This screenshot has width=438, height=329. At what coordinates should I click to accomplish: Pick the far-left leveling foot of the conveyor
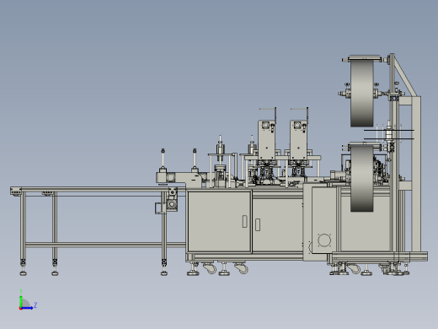(x=24, y=272)
